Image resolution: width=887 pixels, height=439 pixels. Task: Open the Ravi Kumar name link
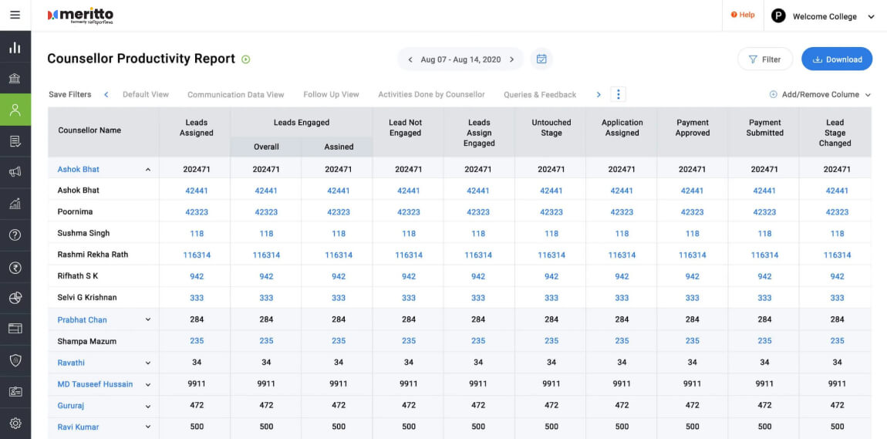coord(78,427)
